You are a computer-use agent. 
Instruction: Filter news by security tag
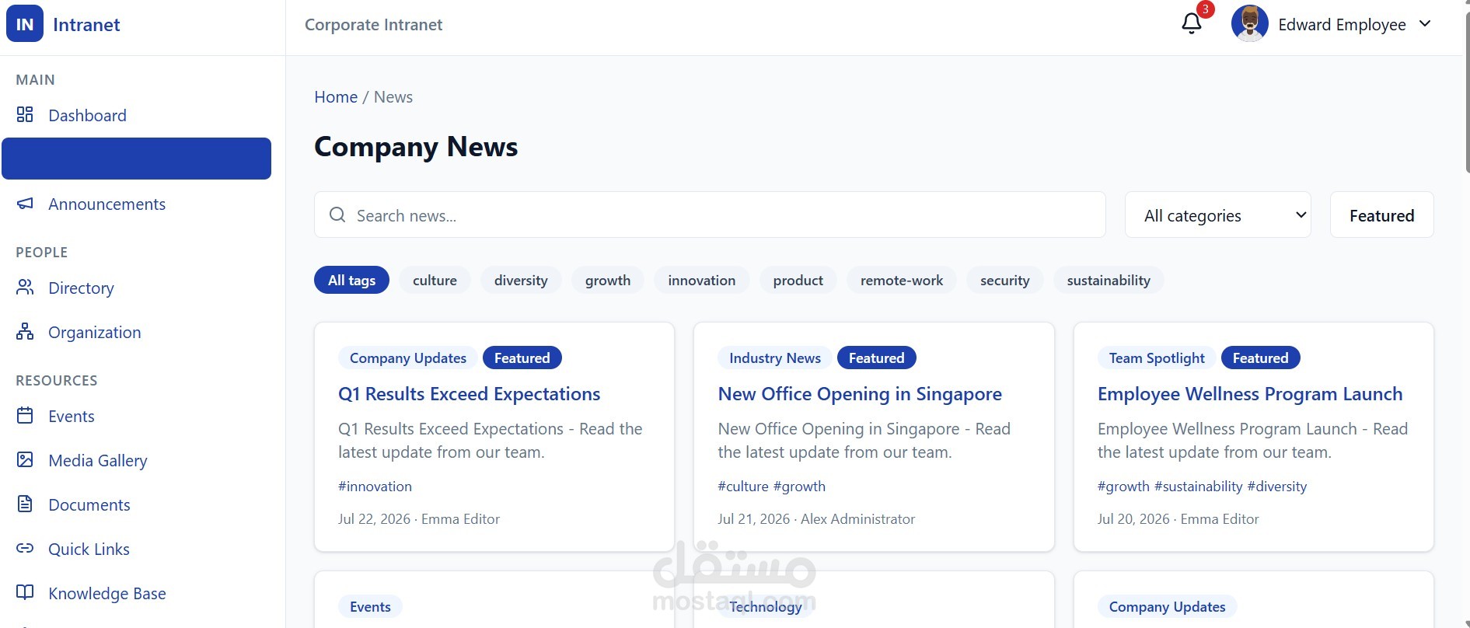[1004, 281]
